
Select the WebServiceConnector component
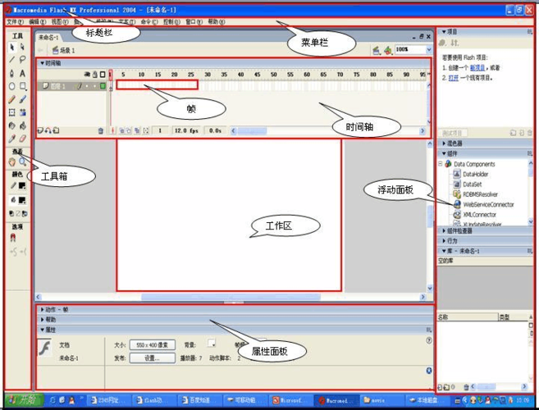click(x=484, y=204)
